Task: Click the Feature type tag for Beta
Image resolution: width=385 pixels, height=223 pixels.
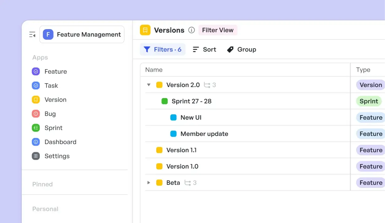Action: click(x=371, y=183)
